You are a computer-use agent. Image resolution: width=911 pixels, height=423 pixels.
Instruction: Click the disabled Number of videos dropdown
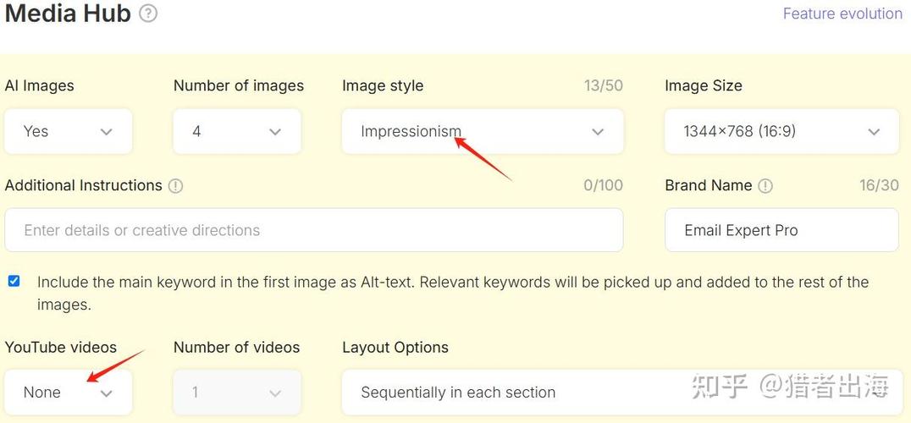point(236,393)
